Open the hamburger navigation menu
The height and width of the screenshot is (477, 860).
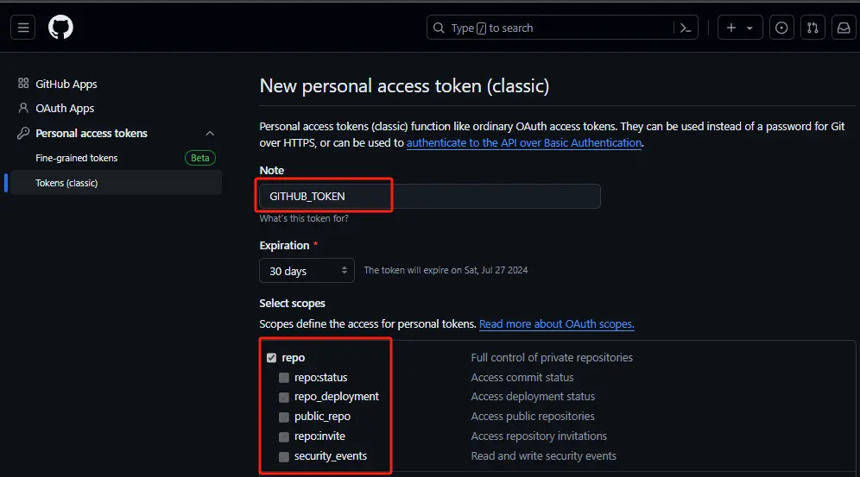pos(23,28)
